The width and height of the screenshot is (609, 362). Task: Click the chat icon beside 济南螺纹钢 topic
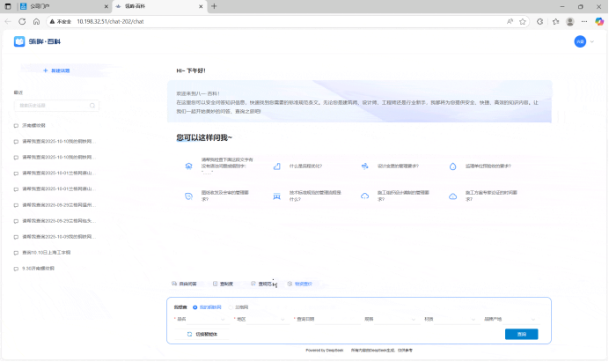[x=16, y=125]
